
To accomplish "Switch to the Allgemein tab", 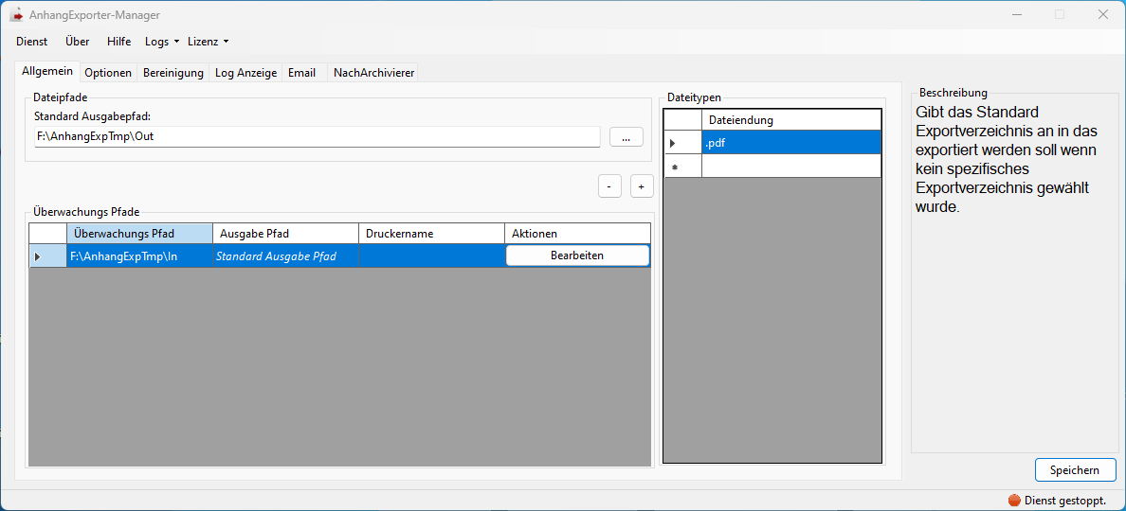I will pos(47,72).
